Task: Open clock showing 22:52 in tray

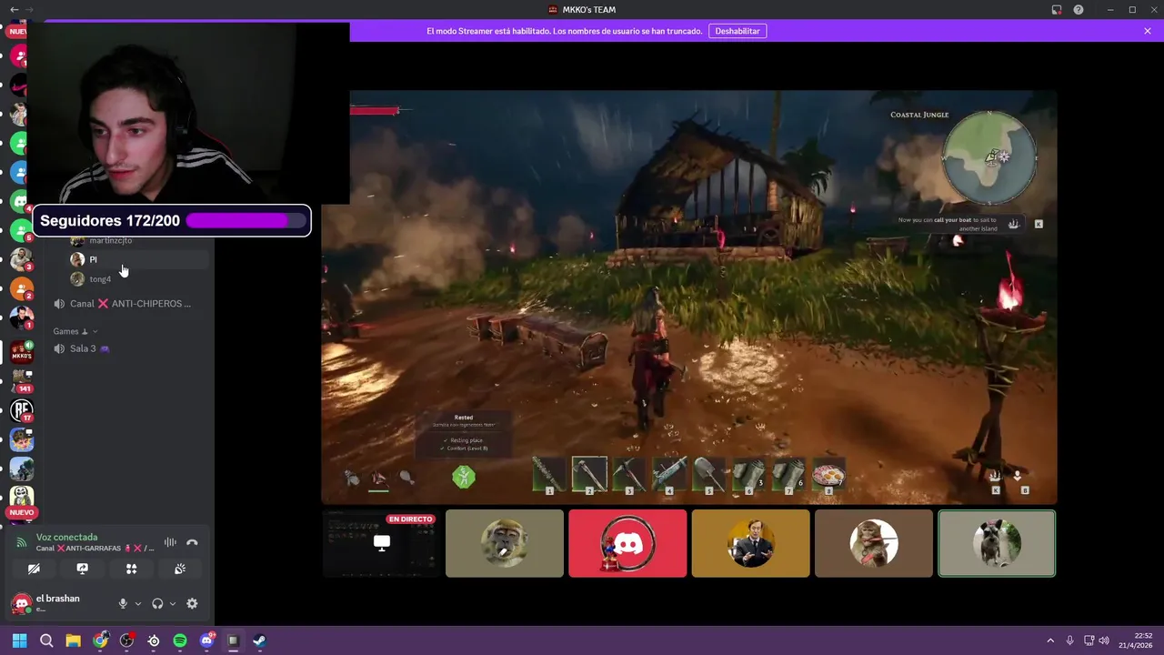Action: [1135, 640]
